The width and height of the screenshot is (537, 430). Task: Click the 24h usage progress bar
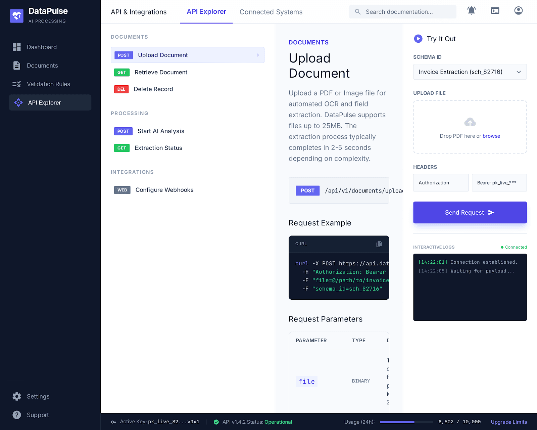406,422
